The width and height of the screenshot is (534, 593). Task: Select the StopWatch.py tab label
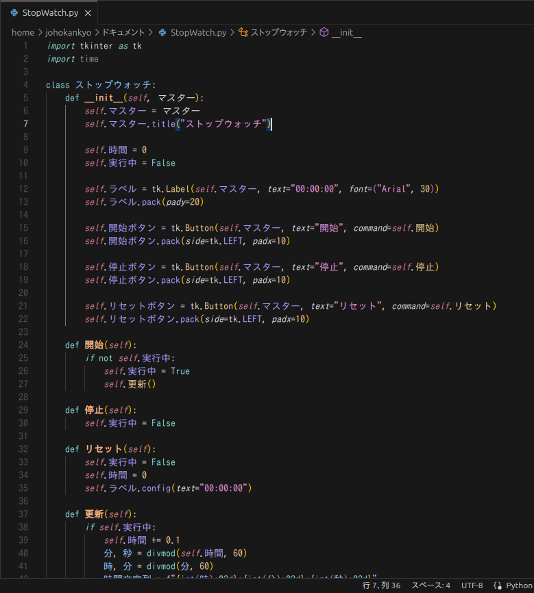pyautogui.click(x=50, y=13)
